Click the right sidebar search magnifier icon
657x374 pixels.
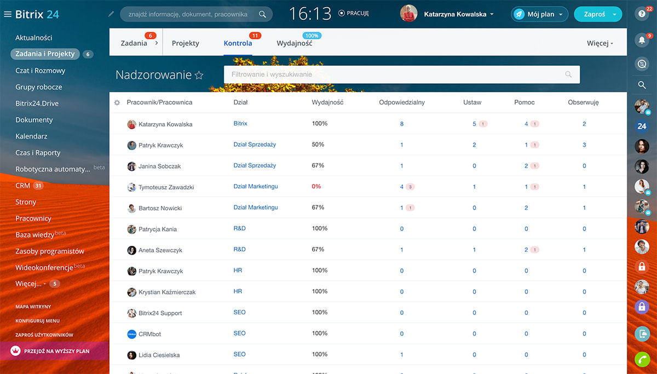pyautogui.click(x=642, y=85)
